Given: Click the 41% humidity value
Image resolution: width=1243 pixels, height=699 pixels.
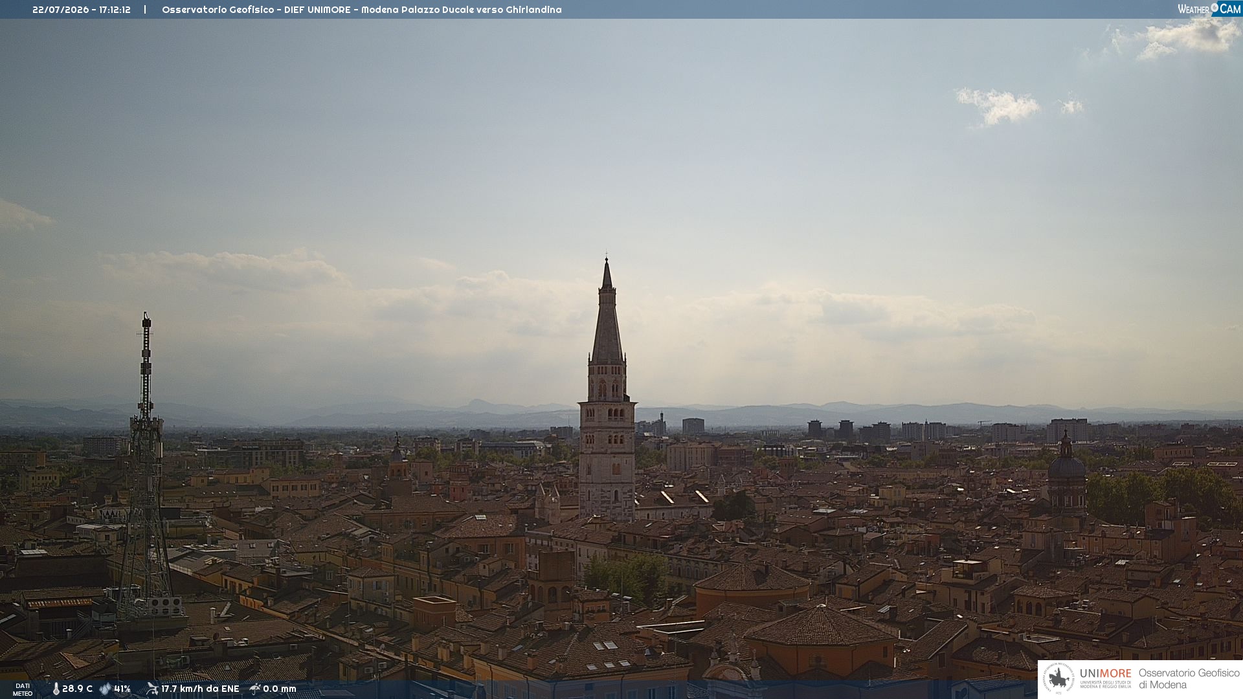Looking at the screenshot, I should click(x=122, y=689).
